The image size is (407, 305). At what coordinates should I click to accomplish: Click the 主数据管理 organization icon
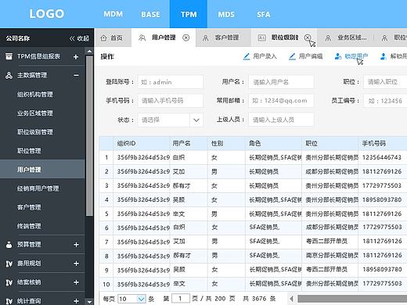click(x=9, y=76)
